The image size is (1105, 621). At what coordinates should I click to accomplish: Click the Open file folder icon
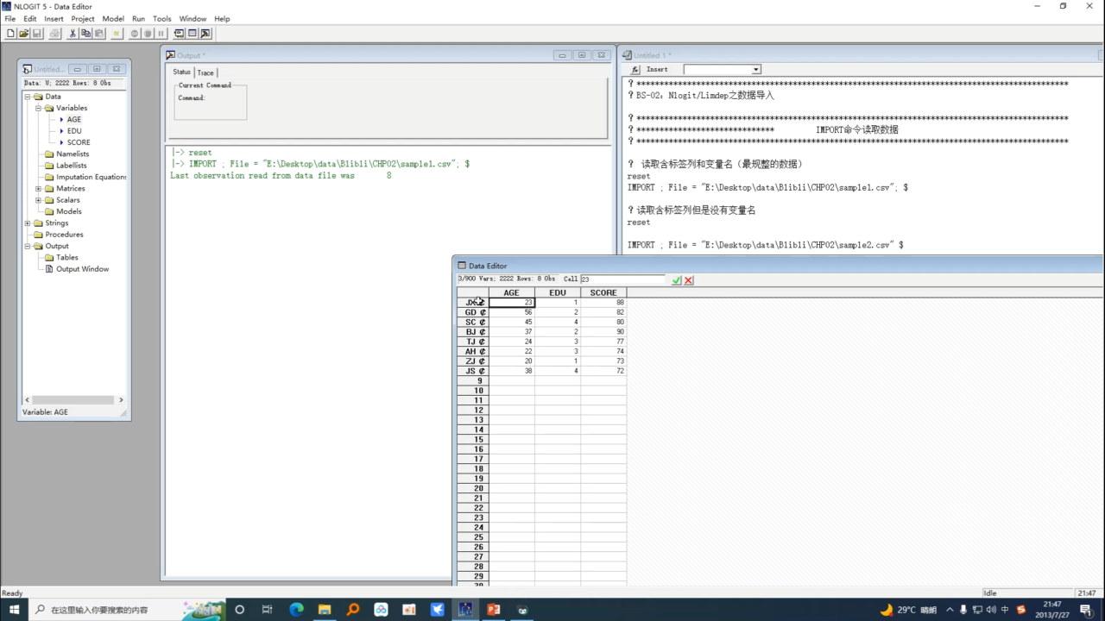[x=24, y=34]
